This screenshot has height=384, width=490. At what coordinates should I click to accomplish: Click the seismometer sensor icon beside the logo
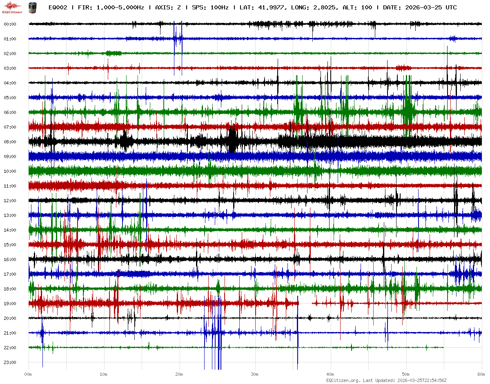click(32, 7)
